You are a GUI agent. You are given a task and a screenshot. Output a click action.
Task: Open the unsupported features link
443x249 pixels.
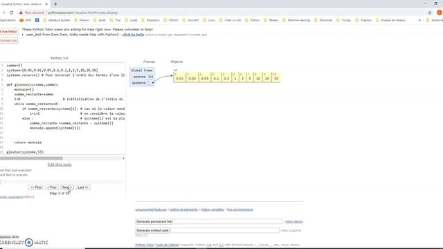151,210
